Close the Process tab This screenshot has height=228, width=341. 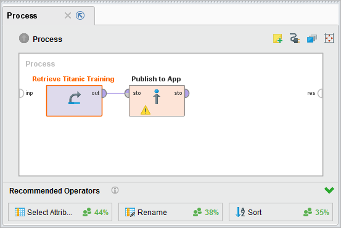68,15
